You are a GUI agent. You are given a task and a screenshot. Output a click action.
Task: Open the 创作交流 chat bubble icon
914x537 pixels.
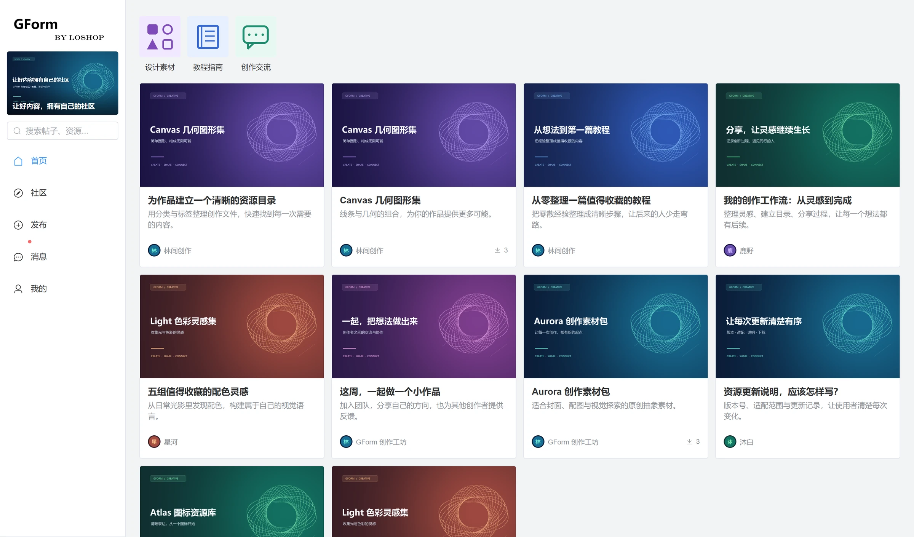(256, 37)
